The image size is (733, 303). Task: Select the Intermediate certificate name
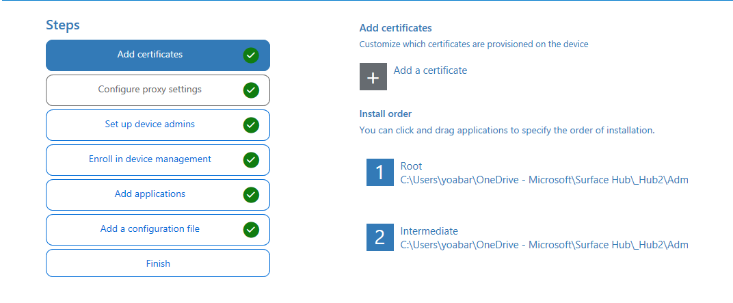click(x=429, y=231)
